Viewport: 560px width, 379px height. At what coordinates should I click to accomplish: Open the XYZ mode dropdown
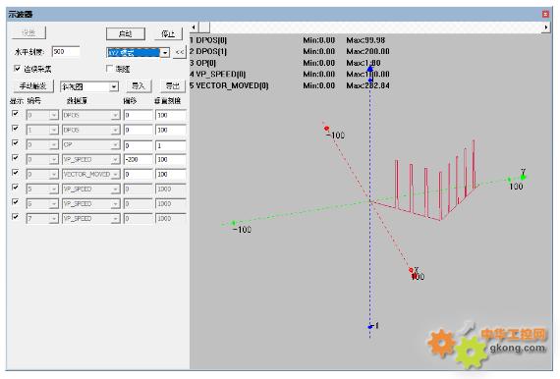pyautogui.click(x=165, y=52)
